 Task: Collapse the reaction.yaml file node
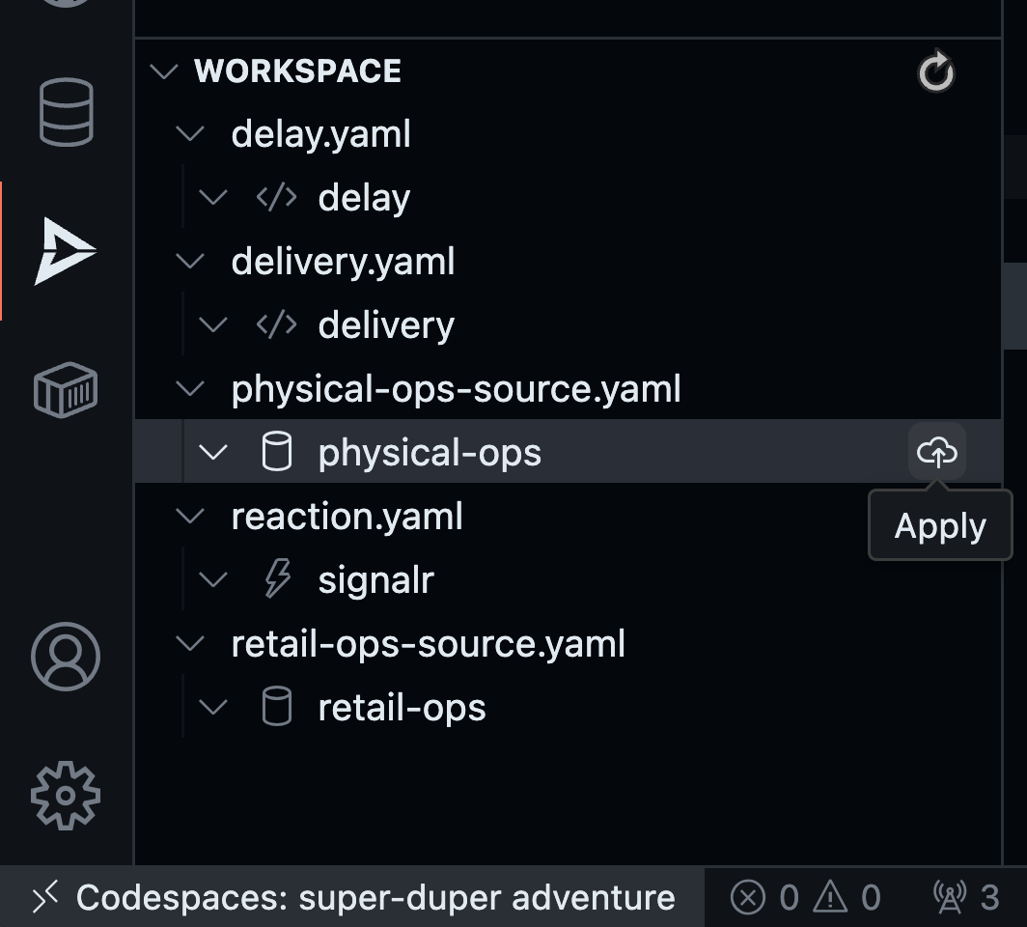191,516
